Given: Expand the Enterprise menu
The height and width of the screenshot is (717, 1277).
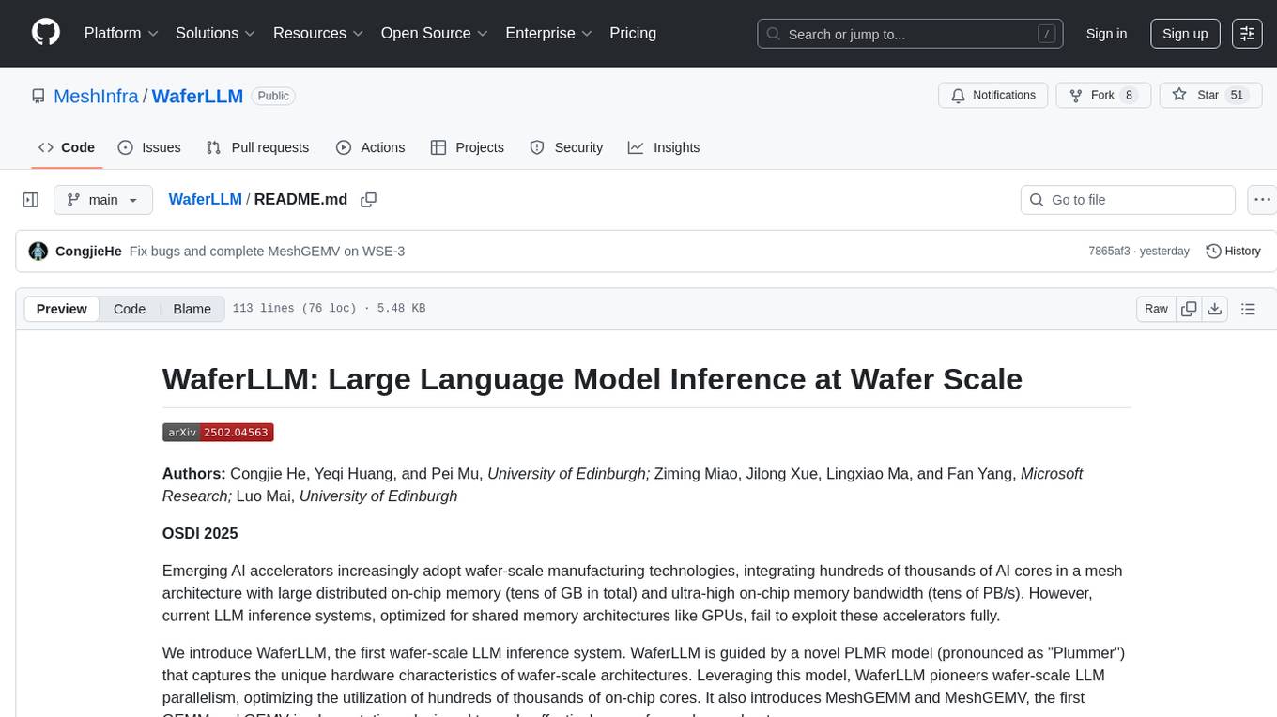Looking at the screenshot, I should pyautogui.click(x=549, y=33).
